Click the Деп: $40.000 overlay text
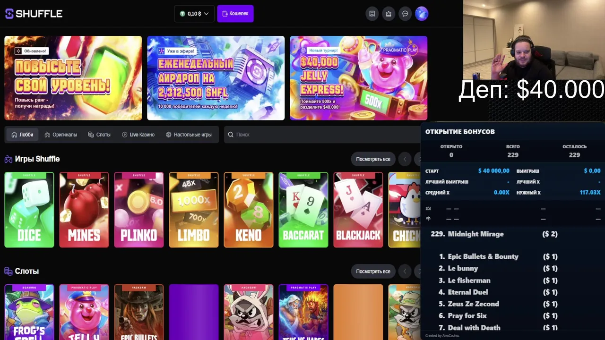Viewport: 605px width, 340px height. [x=532, y=90]
